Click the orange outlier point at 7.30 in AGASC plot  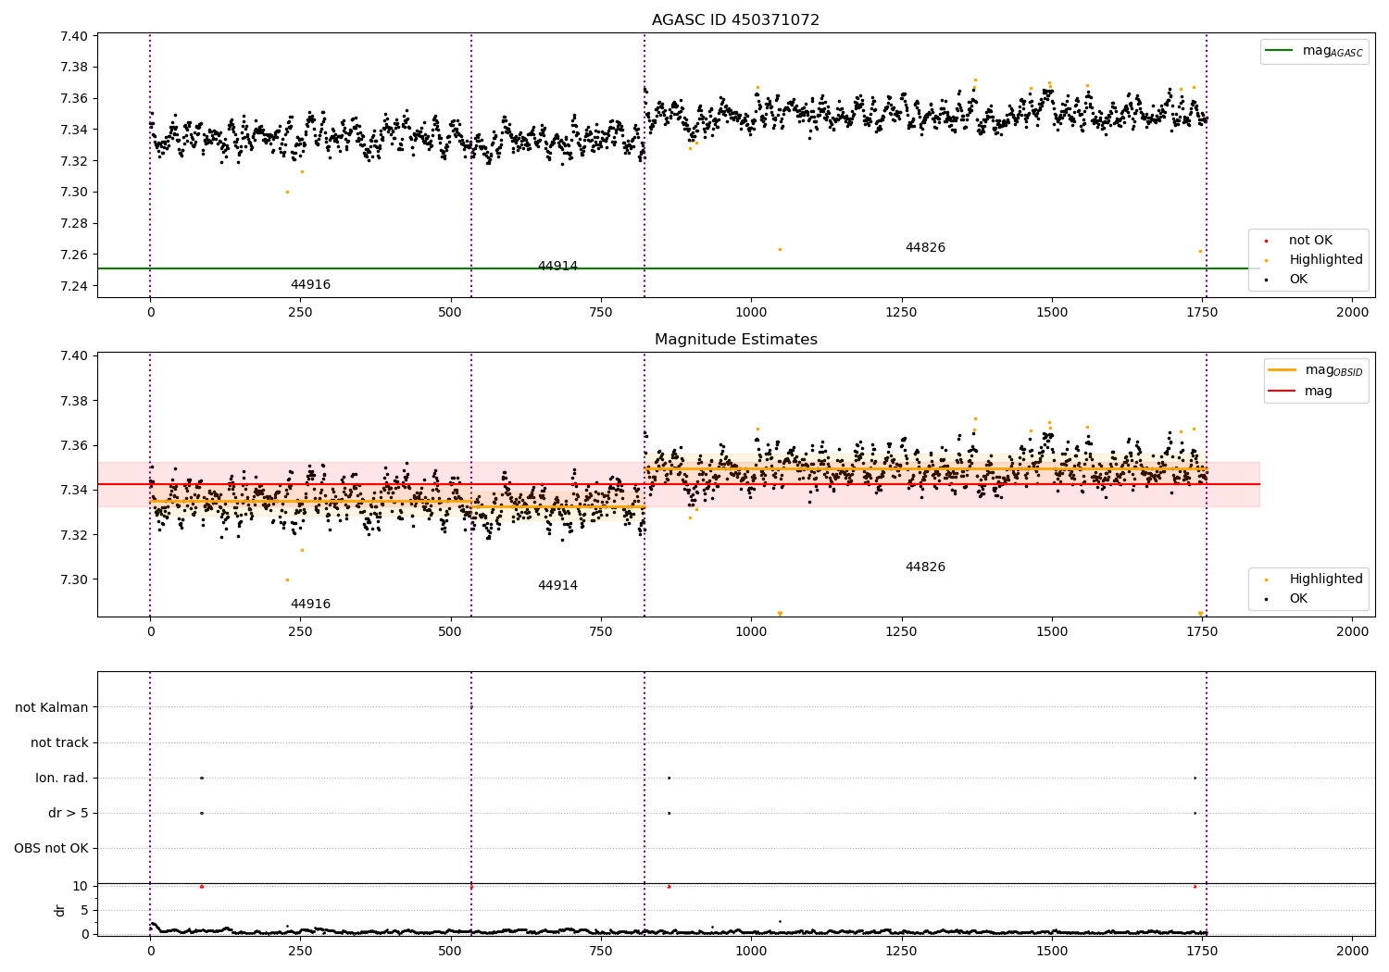point(287,192)
